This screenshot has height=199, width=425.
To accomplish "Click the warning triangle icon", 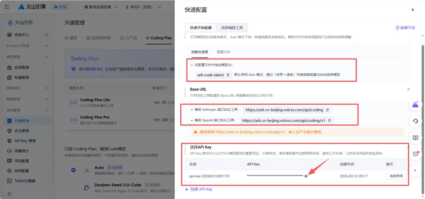I will [196, 132].
